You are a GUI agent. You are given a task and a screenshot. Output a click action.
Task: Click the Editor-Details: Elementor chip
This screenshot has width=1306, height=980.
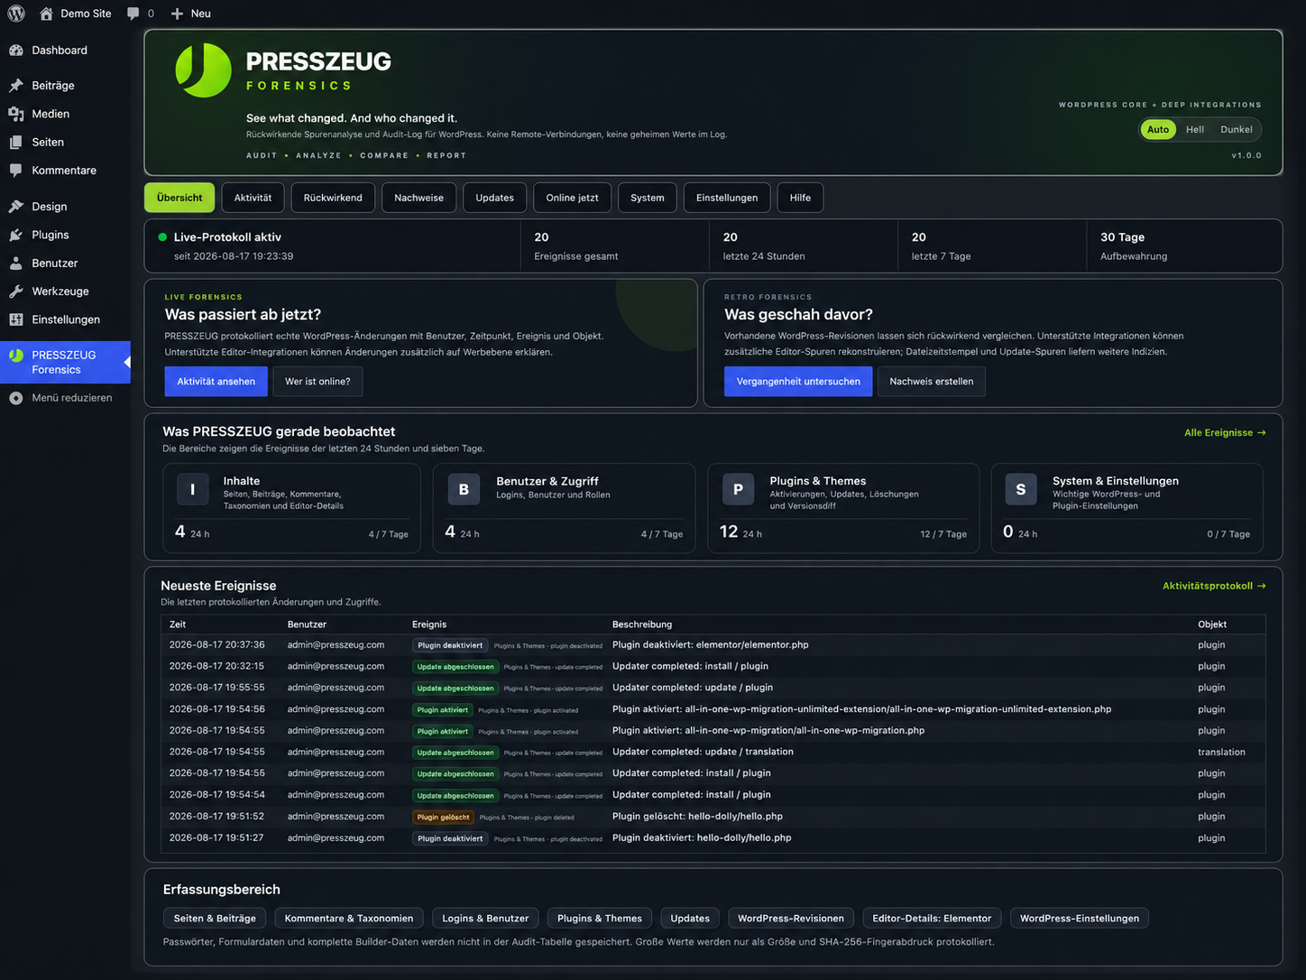(932, 919)
